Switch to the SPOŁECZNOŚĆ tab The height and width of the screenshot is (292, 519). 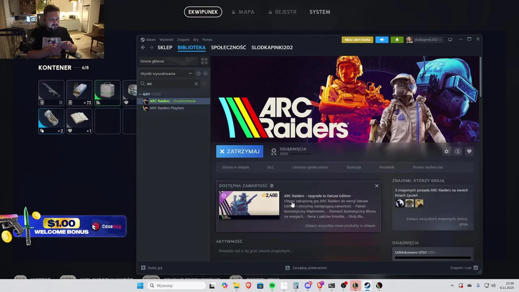[228, 47]
